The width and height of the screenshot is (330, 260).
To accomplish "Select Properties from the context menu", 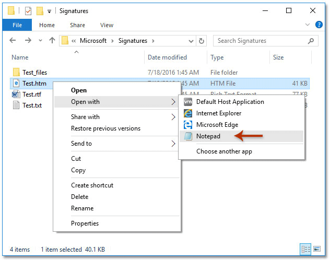I will point(85,223).
